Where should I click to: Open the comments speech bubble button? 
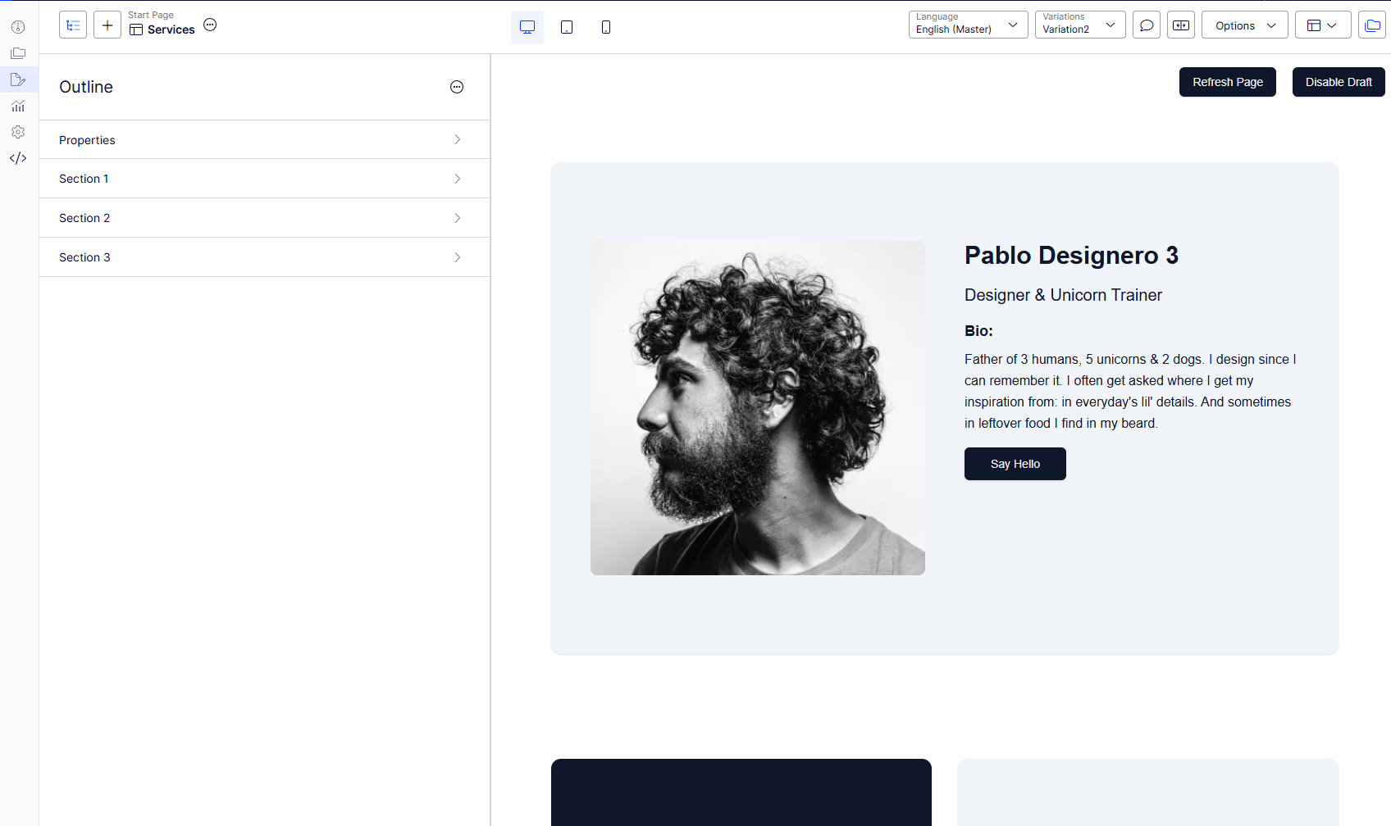[1147, 25]
